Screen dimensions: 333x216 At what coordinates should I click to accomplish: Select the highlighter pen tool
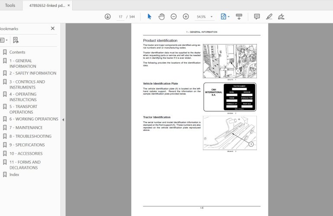coord(269,16)
